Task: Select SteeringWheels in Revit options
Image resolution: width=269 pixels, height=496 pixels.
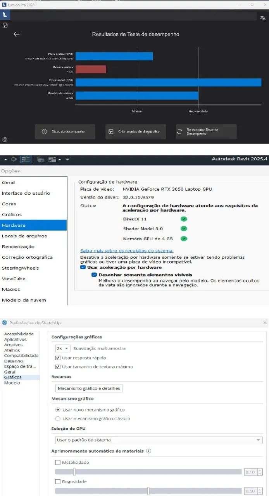Action: click(33, 268)
